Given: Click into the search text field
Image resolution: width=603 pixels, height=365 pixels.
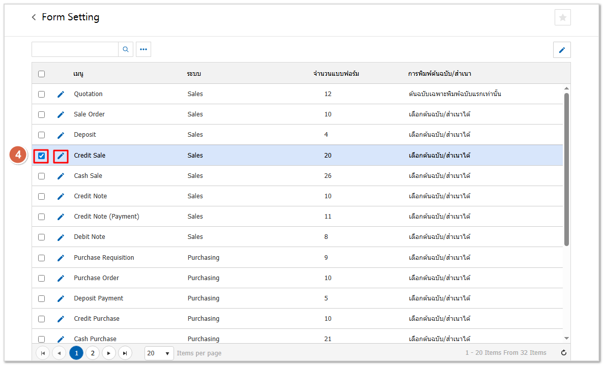Looking at the screenshot, I should 75,49.
